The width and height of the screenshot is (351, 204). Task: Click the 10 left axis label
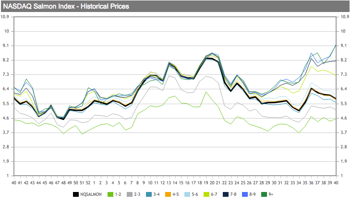7,31
